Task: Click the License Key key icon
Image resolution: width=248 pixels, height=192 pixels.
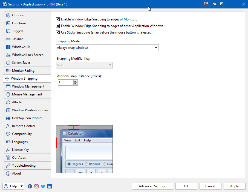Action: click(x=8, y=150)
